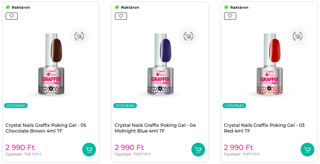The height and width of the screenshot is (164, 320).
Task: Add Midnight Blue gel to cart
Action: 198,149
